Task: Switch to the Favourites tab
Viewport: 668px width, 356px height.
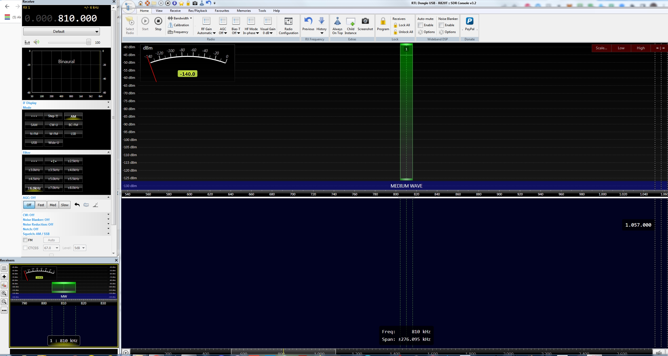Action: click(x=222, y=11)
